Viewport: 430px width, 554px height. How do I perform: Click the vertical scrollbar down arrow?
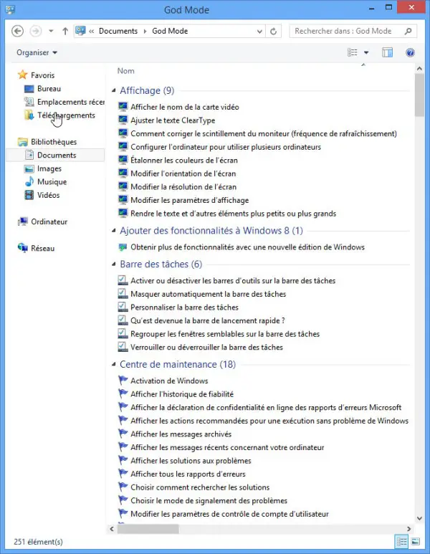[419, 518]
